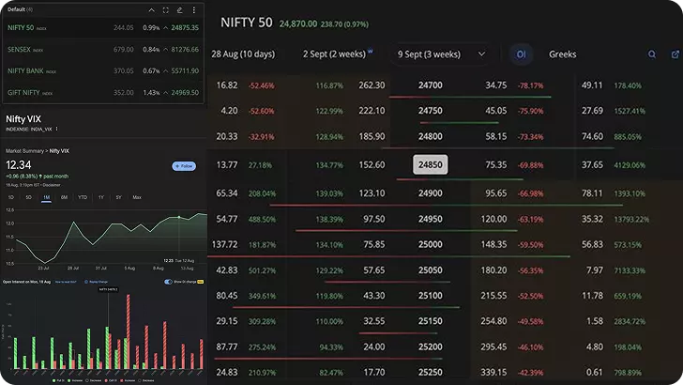The width and height of the screenshot is (683, 385).
Task: Open the 9 Sept (3 weeks) expiry dropdown
Action: tap(442, 54)
